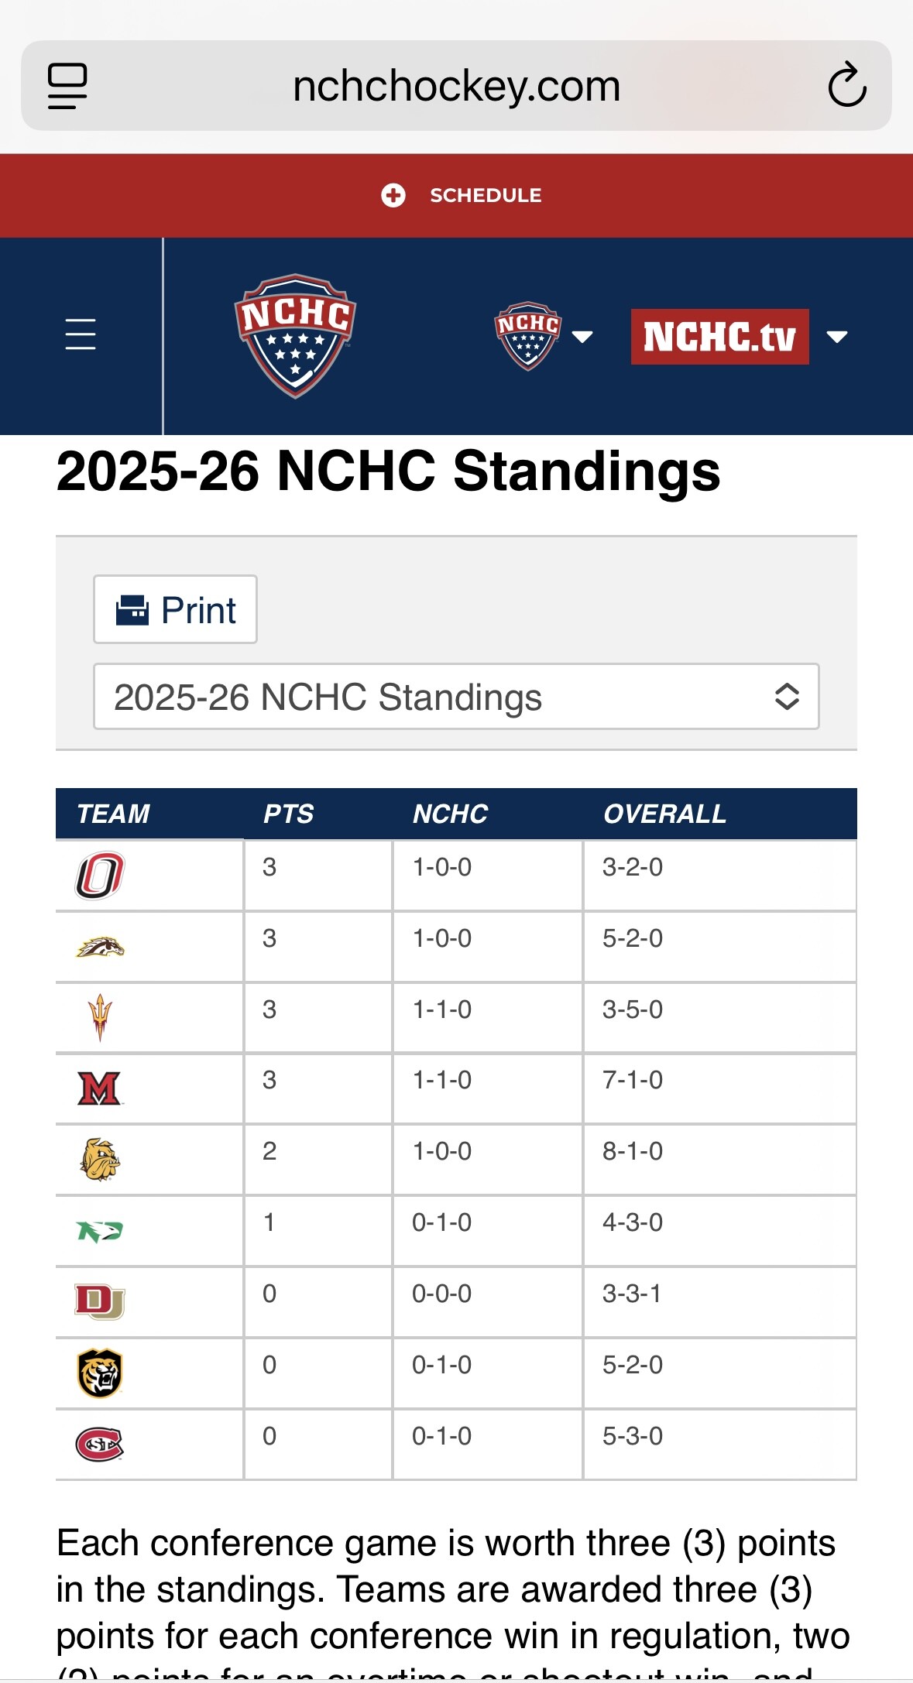Open the 2025-26 NCHC Standings selector

pos(456,696)
